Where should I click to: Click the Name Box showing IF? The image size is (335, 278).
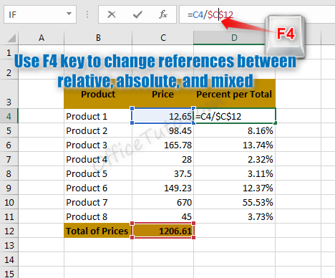pos(40,14)
